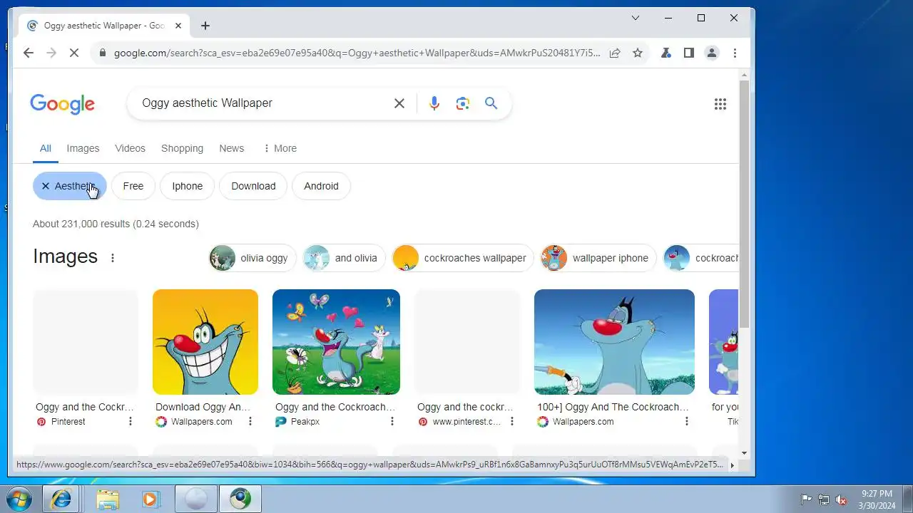The width and height of the screenshot is (913, 513).
Task: Open a new browser tab
Action: pyautogui.click(x=205, y=26)
